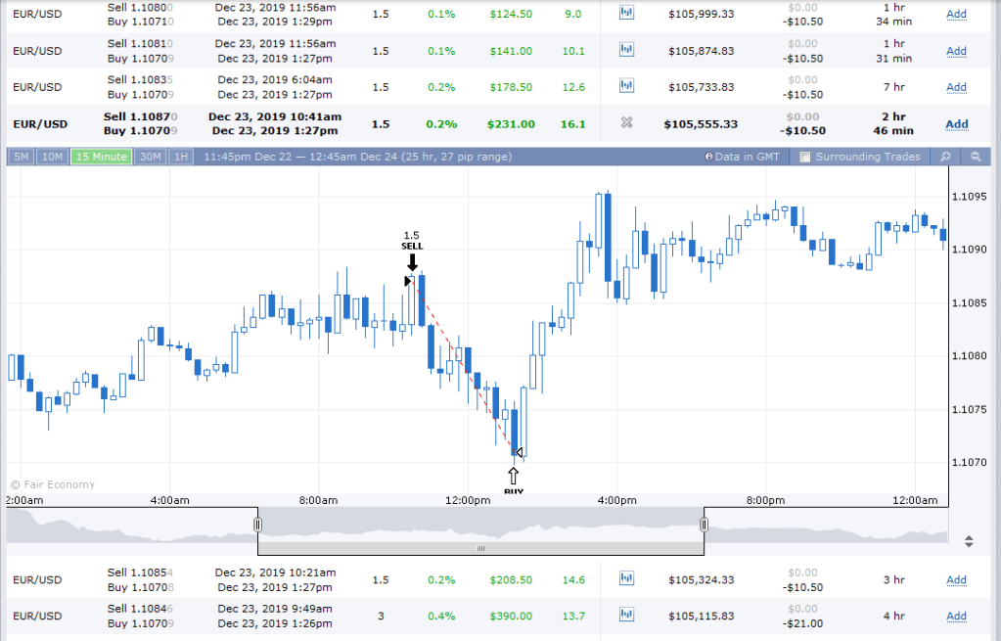Click Add link for the 2 hr 46 min trade
Image resolution: width=1001 pixels, height=641 pixels.
pos(956,124)
